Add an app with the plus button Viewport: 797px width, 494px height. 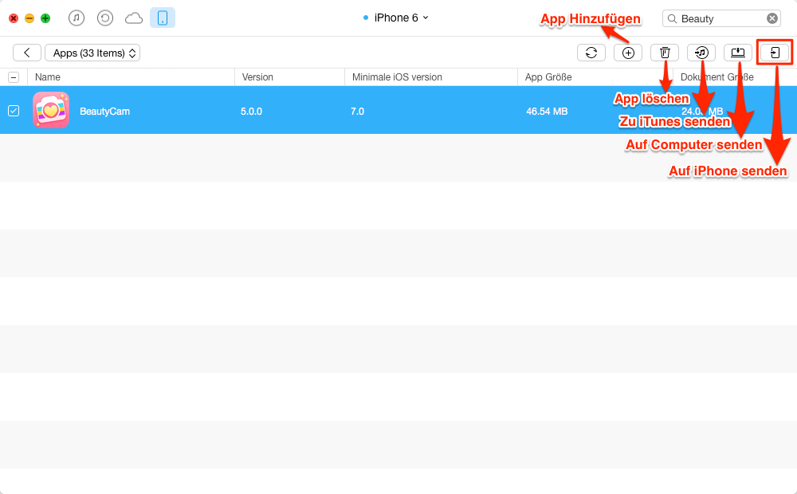pos(628,53)
